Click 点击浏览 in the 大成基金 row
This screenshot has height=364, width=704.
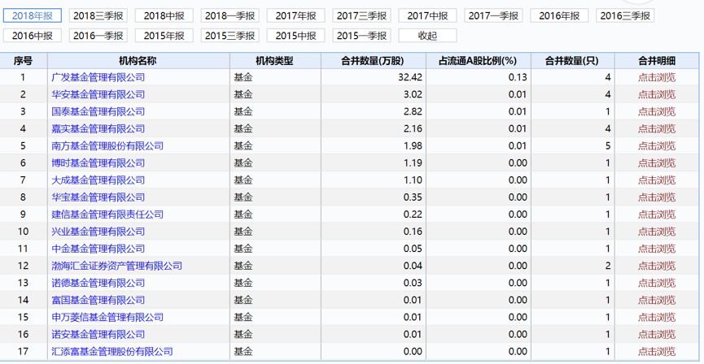657,180
